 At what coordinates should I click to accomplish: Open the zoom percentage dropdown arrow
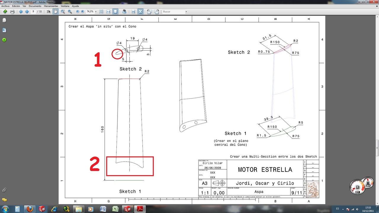coord(96,12)
